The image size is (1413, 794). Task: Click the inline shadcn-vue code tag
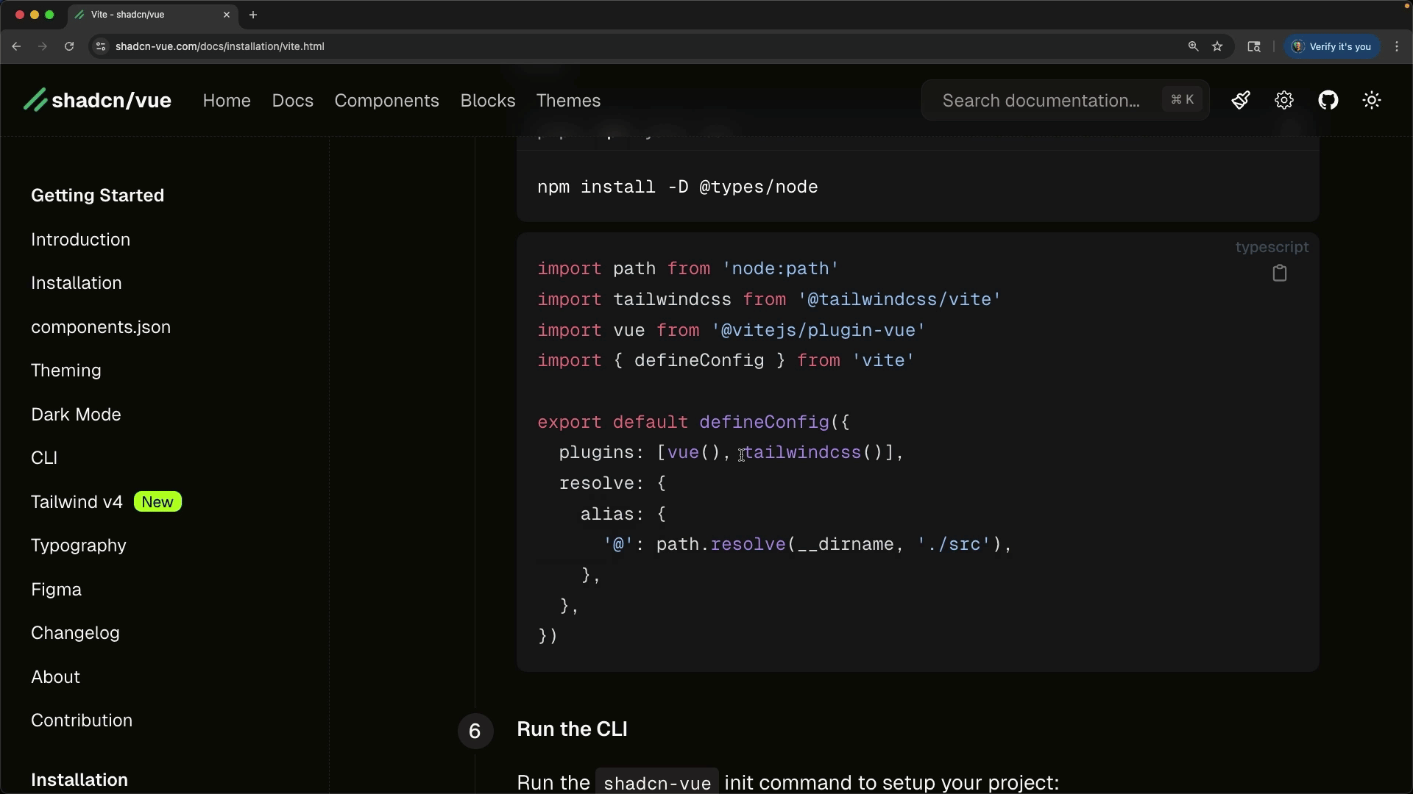pos(657,782)
